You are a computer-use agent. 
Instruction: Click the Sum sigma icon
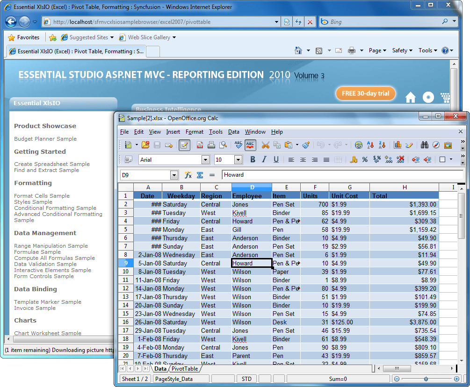(x=200, y=175)
